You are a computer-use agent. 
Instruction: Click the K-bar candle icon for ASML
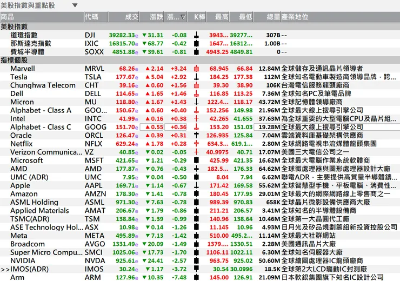coord(196,203)
